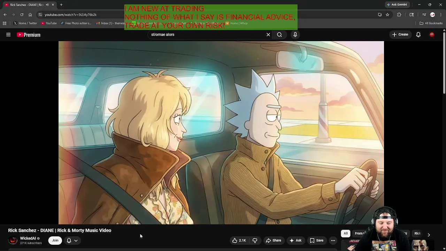
Task: Click the page vertical scrollbar thumb
Action: (444, 63)
